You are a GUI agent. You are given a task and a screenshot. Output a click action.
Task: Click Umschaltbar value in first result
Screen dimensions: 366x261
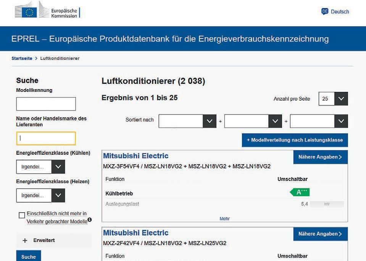point(292,179)
